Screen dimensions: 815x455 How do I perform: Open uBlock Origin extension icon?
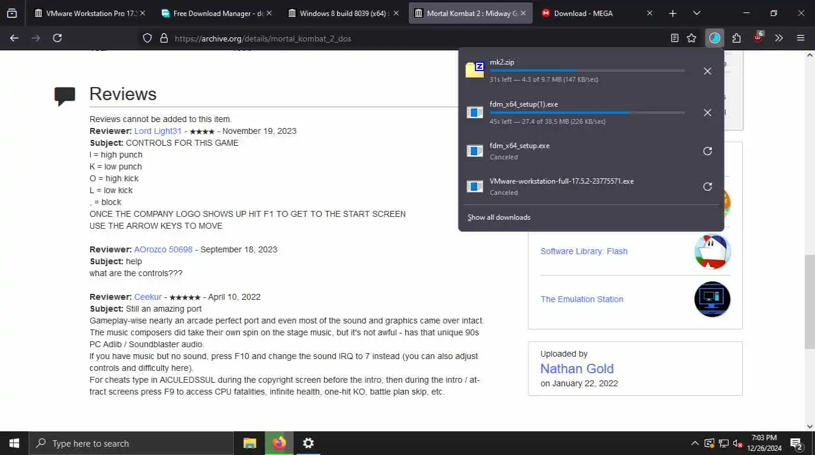tap(758, 37)
